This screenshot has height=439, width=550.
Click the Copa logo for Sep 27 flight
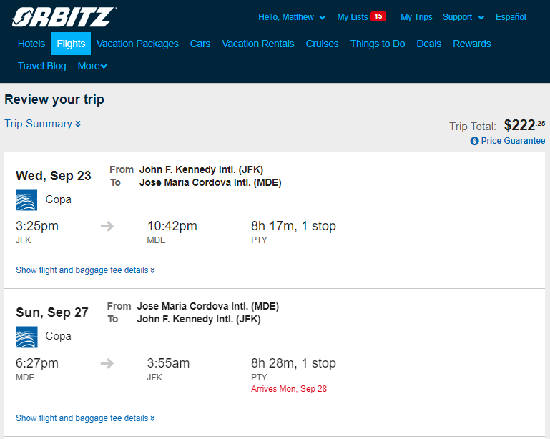pyautogui.click(x=26, y=337)
